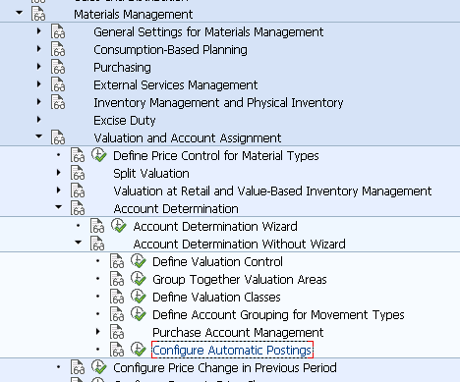Image resolution: width=460 pixels, height=382 pixels.
Task: Open the documentation icon beside Define Valuation Classes
Action: [x=117, y=297]
